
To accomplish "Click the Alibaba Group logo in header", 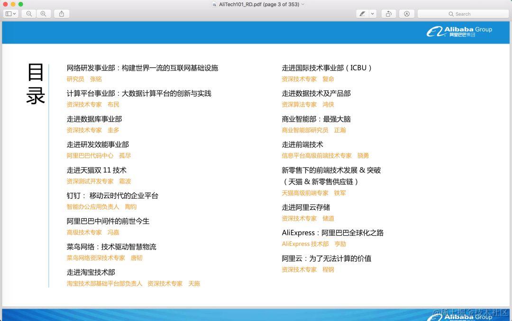I will (x=459, y=31).
